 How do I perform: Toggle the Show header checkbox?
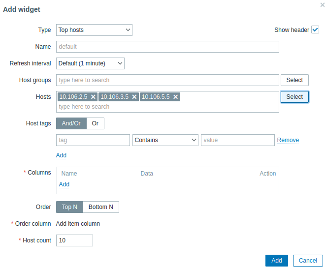click(315, 30)
